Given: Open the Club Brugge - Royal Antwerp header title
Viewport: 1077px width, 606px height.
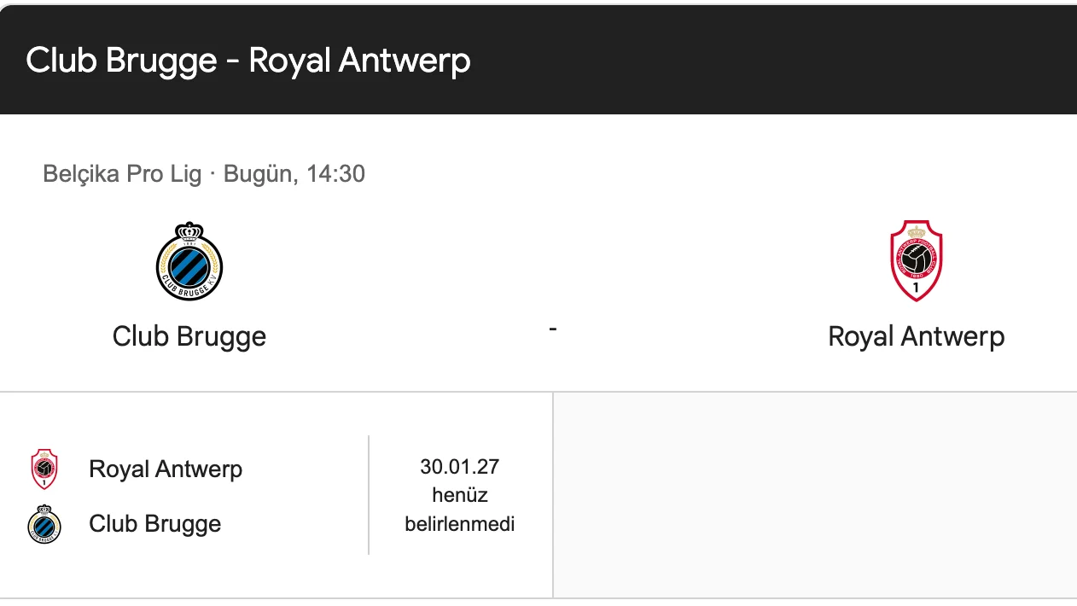Looking at the screenshot, I should [248, 61].
